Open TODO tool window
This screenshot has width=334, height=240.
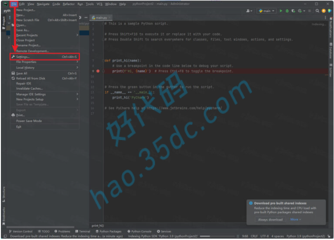44,231
